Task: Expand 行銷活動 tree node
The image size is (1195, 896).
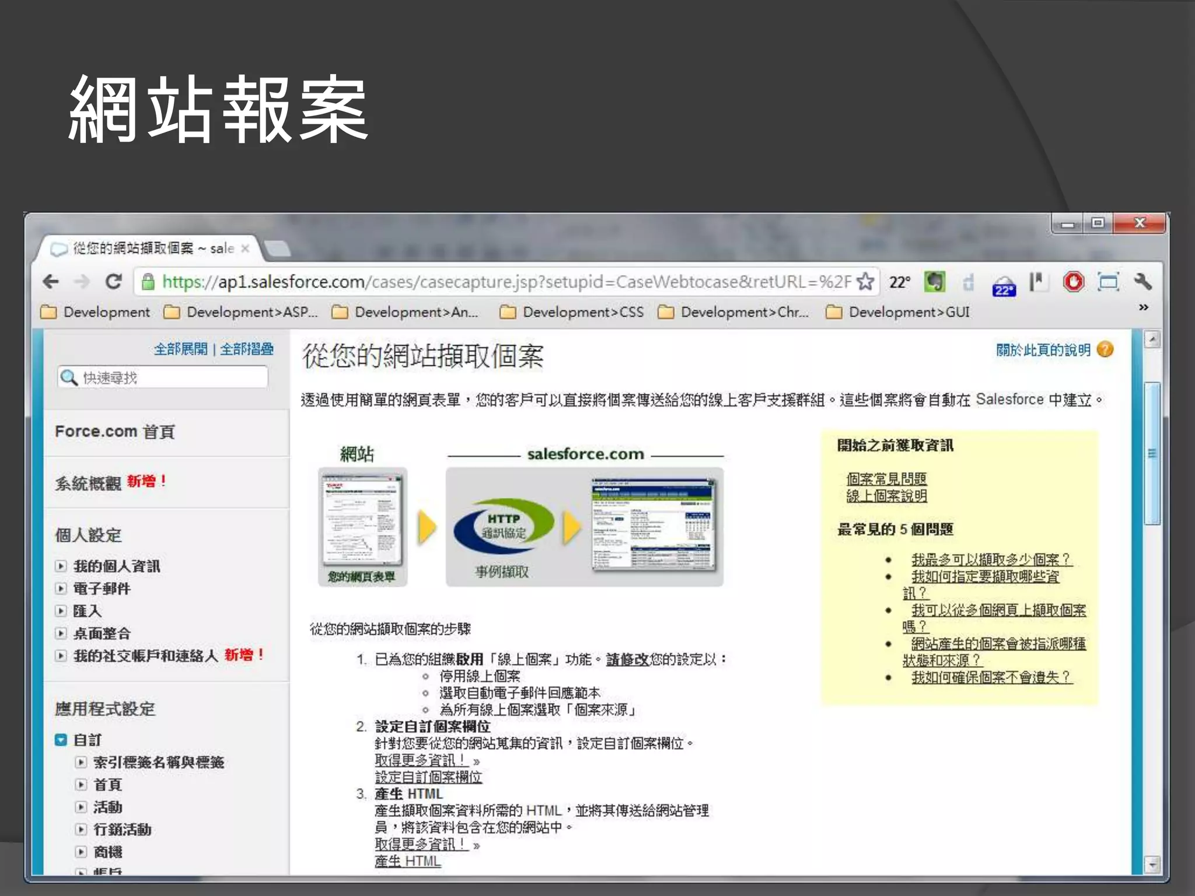Action: click(x=81, y=829)
